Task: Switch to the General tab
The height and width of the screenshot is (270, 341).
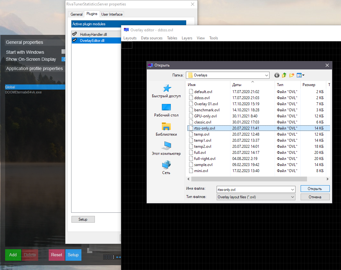Action: pyautogui.click(x=76, y=14)
